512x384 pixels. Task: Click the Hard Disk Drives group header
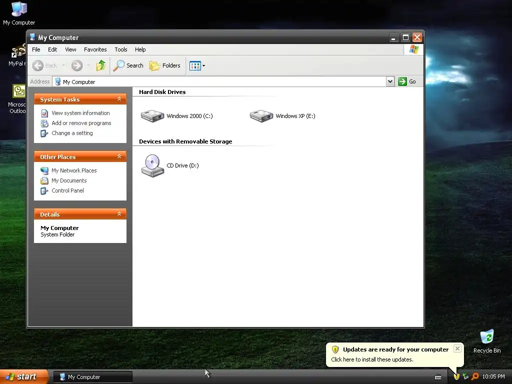click(162, 92)
